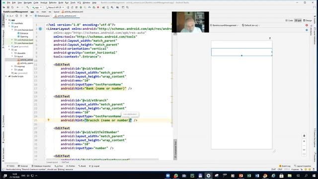Click the Debug bug icon in toolbar
The height and width of the screenshot is (179, 318).
click(x=80, y=7)
